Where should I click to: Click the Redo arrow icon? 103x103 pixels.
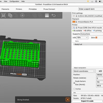tap(59, 15)
